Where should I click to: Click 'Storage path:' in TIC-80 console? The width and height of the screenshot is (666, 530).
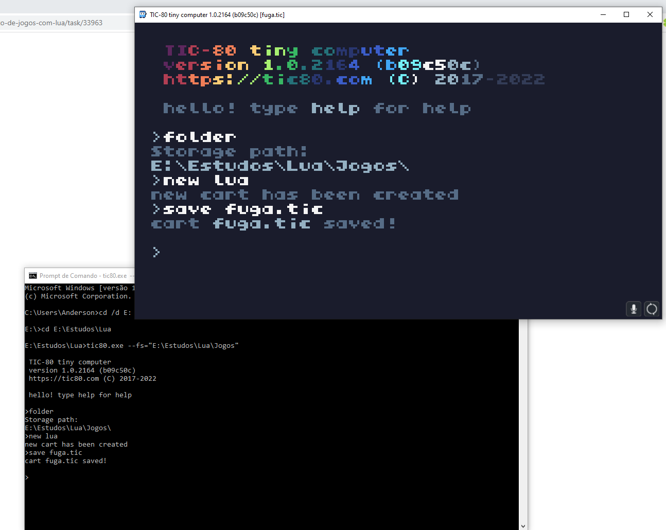point(229,151)
